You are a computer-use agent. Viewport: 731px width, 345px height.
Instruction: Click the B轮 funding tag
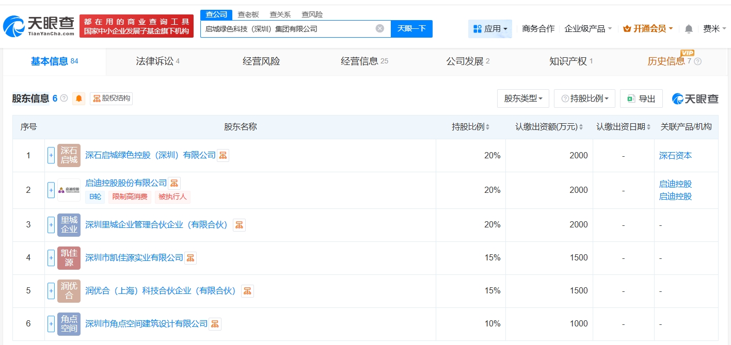95,196
